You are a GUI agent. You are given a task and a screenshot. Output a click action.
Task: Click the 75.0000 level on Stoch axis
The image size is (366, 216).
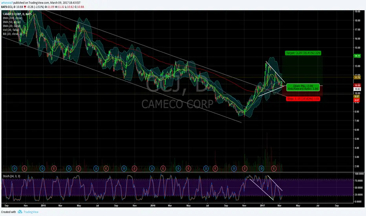pos(359,181)
